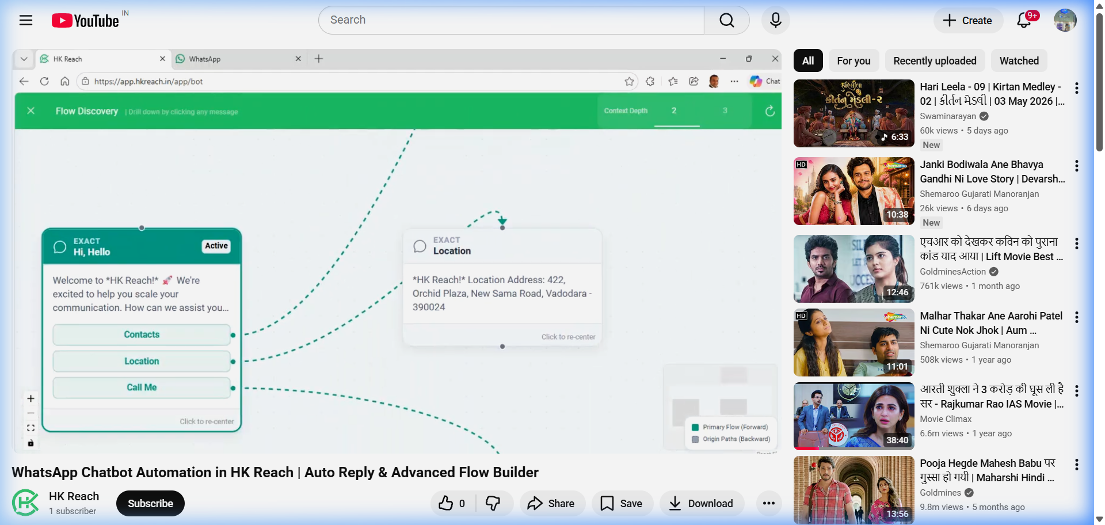
Task: Select the Recently uploaded chip
Action: coord(935,60)
